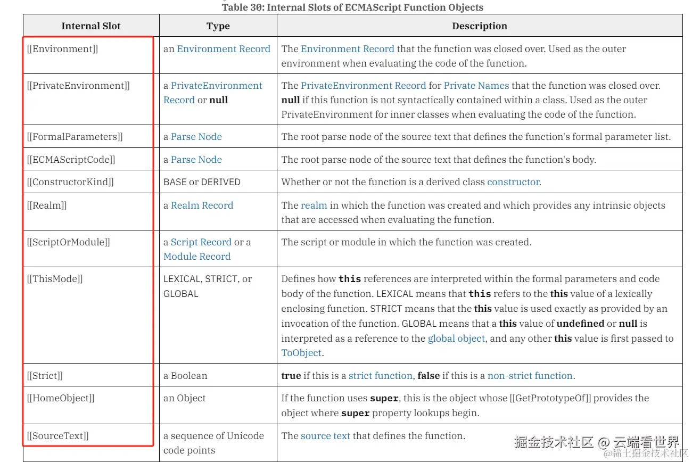The height and width of the screenshot is (462, 692).
Task: Follow the non-strict function link
Action: pos(530,376)
